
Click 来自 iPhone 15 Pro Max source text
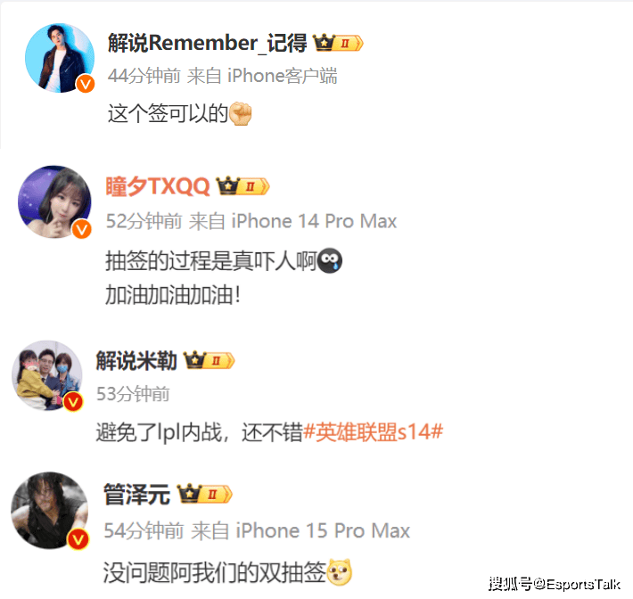[300, 530]
